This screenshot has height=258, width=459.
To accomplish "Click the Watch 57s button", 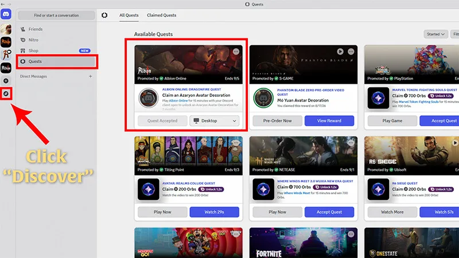I will pyautogui.click(x=440, y=212).
